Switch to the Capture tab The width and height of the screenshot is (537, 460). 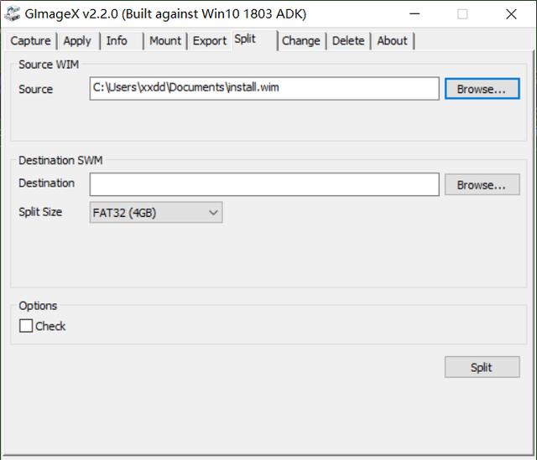coord(30,41)
